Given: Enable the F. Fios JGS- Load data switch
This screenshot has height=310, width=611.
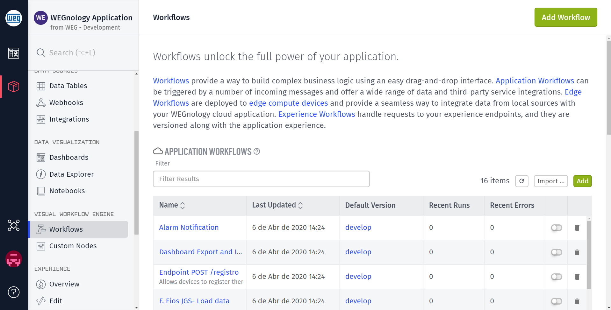Looking at the screenshot, I should pos(557,301).
